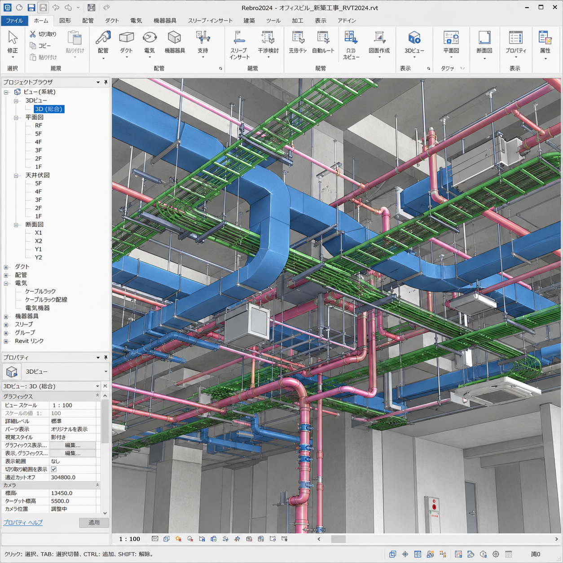Viewport: 563px width, 563px height.
Task: Click the viewport horizontal scrollbar thumb
Action: tap(339, 539)
